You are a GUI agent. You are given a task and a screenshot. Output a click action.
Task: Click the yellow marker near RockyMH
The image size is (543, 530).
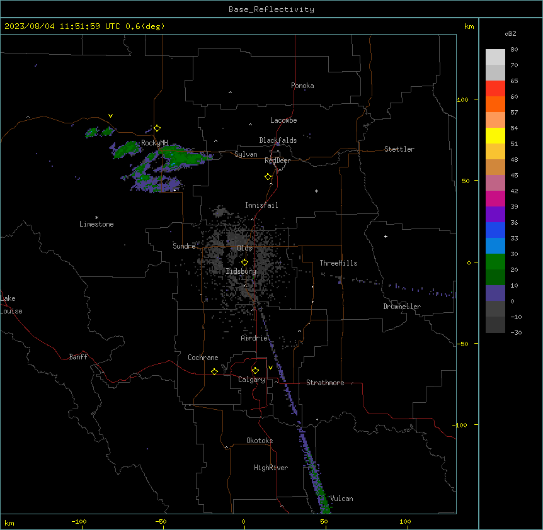pos(157,128)
